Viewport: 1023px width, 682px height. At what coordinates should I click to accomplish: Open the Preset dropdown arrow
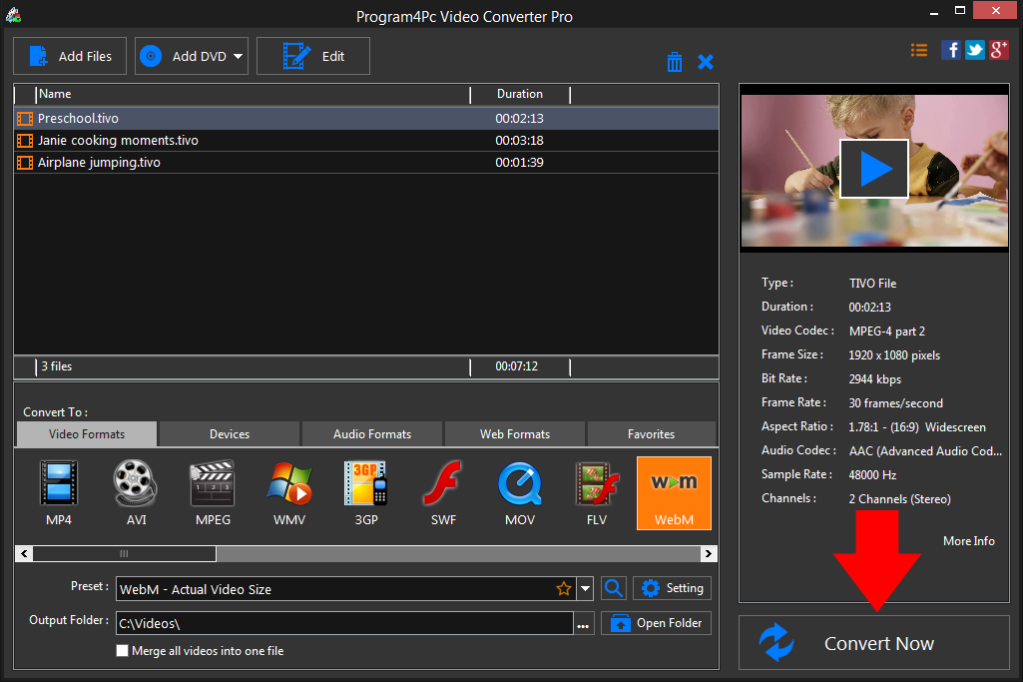click(585, 589)
